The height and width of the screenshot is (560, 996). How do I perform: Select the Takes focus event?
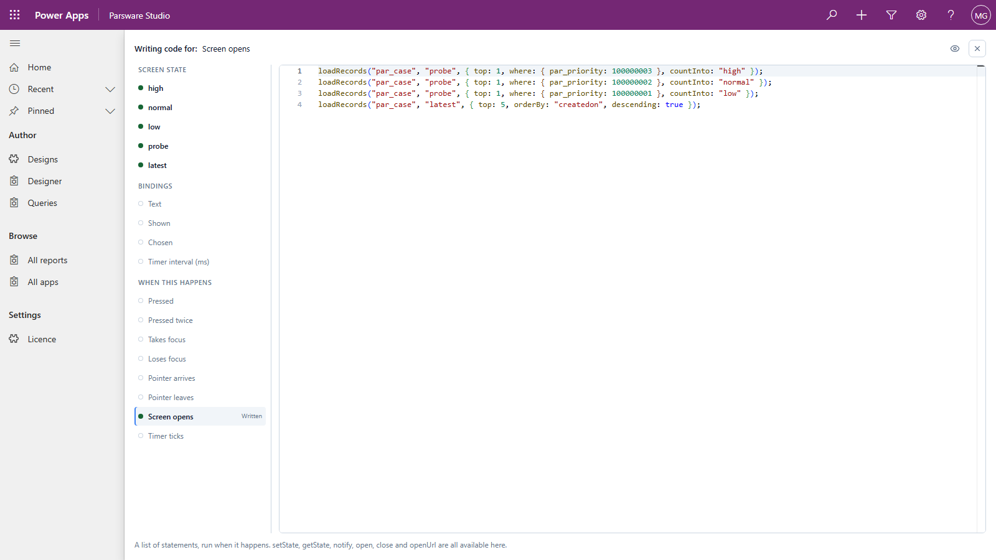[200, 340]
